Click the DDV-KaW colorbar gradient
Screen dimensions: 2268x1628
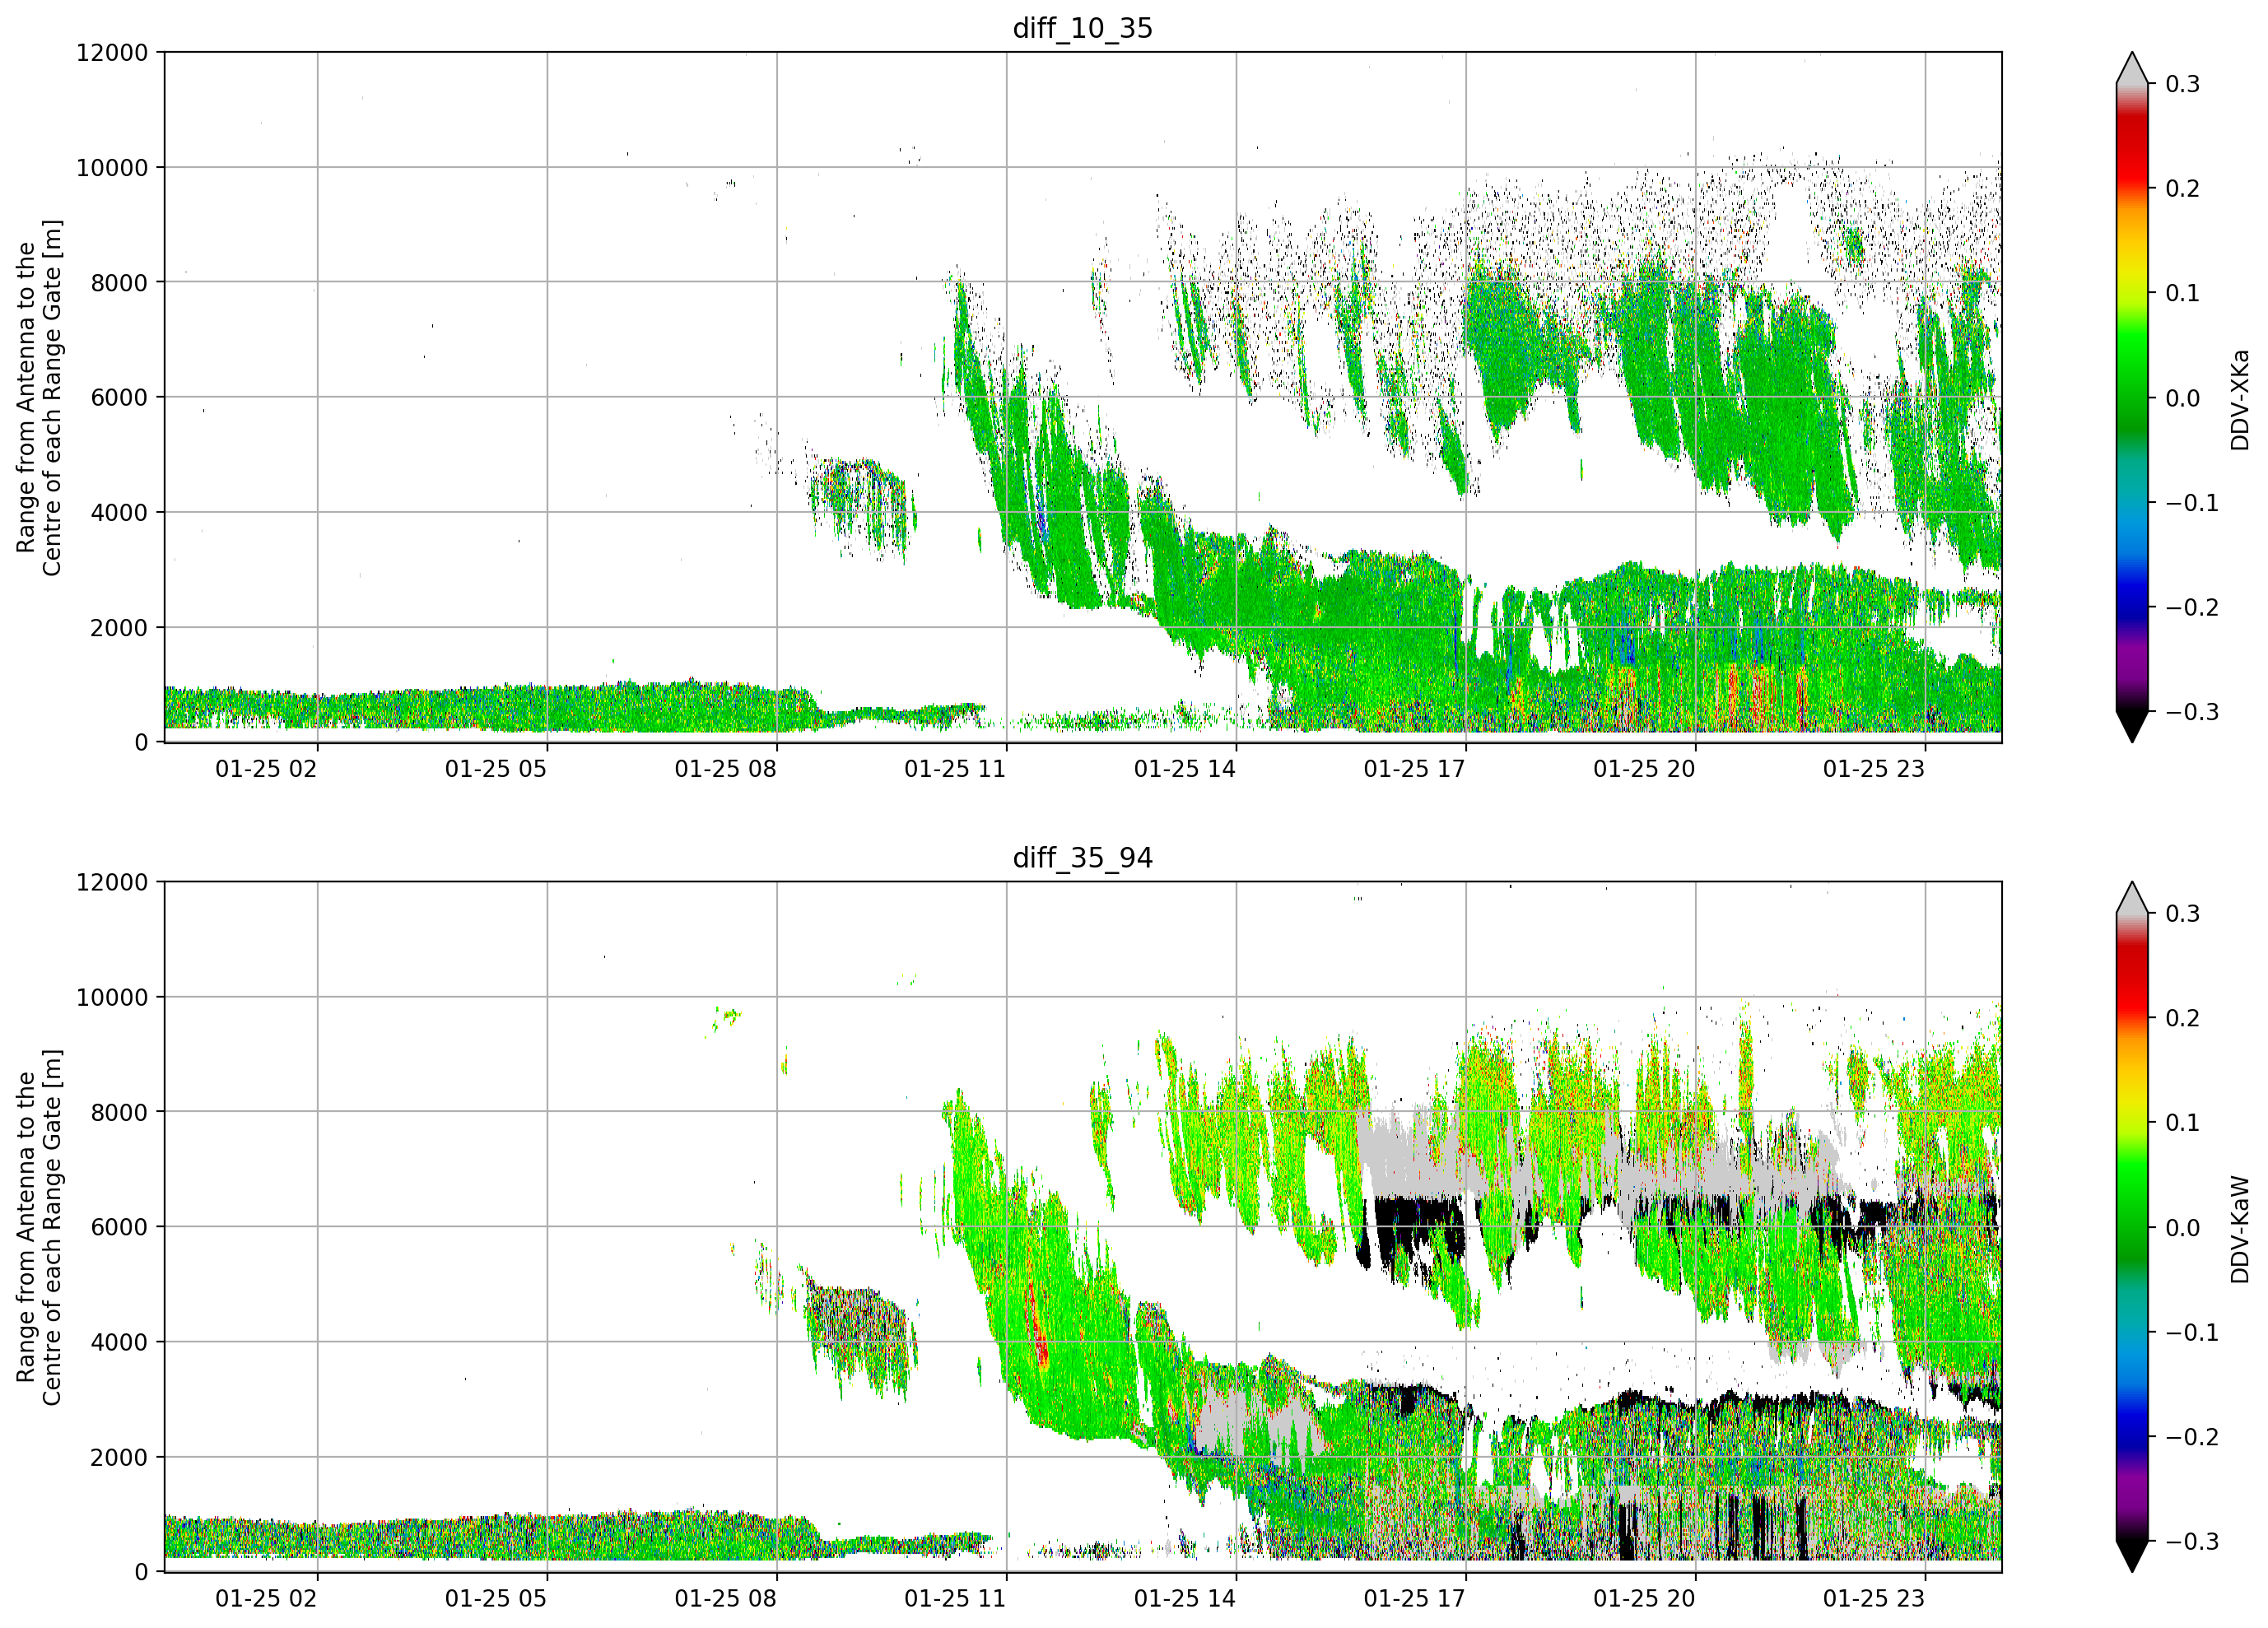click(2131, 1227)
